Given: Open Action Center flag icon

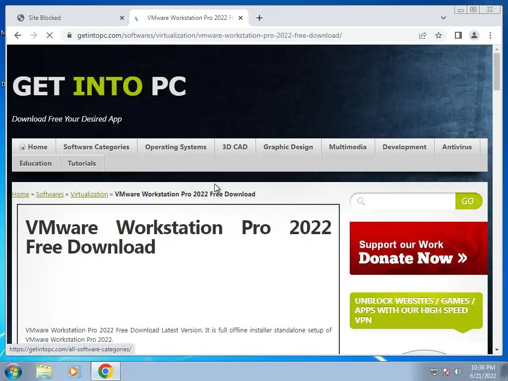Looking at the screenshot, I should (x=446, y=372).
